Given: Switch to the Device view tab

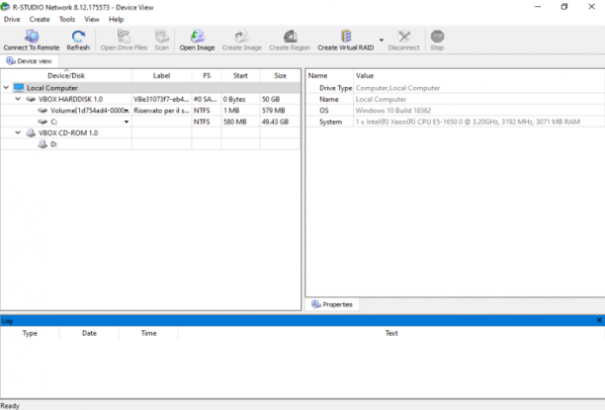Looking at the screenshot, I should 29,61.
